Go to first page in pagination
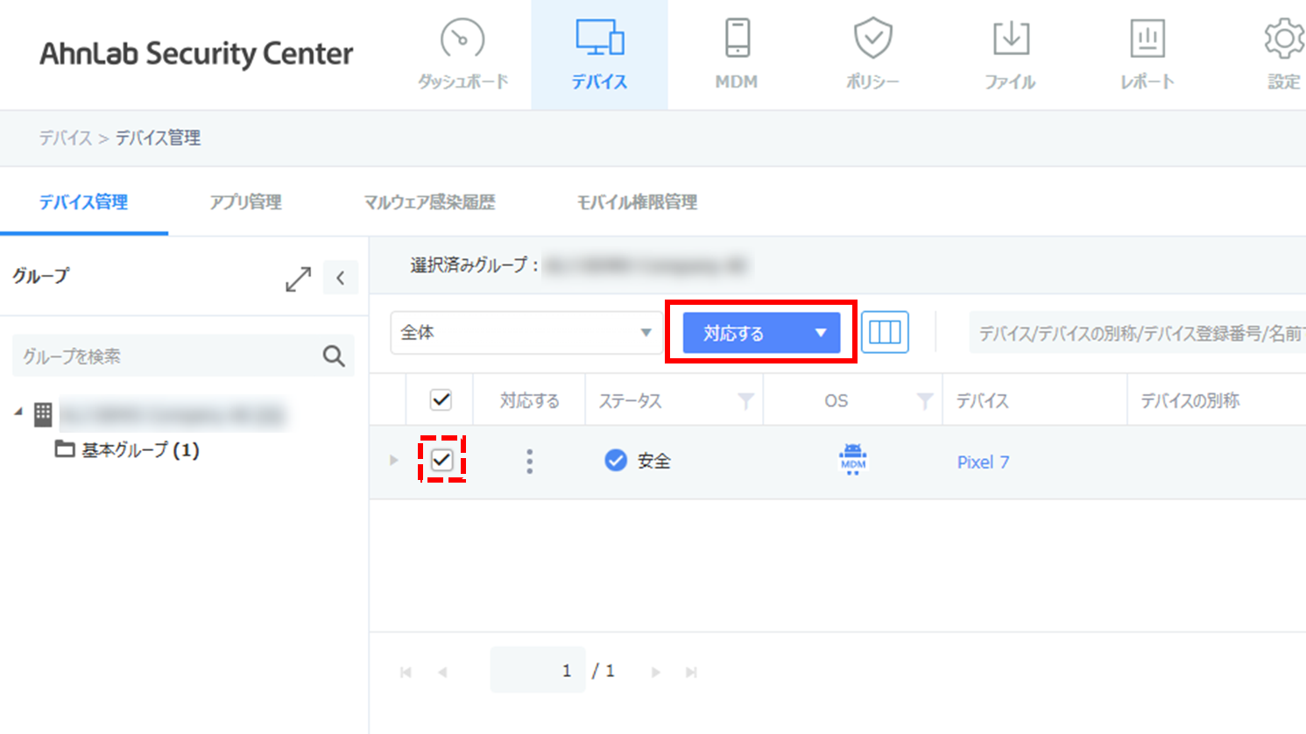The width and height of the screenshot is (1306, 734). click(x=406, y=672)
